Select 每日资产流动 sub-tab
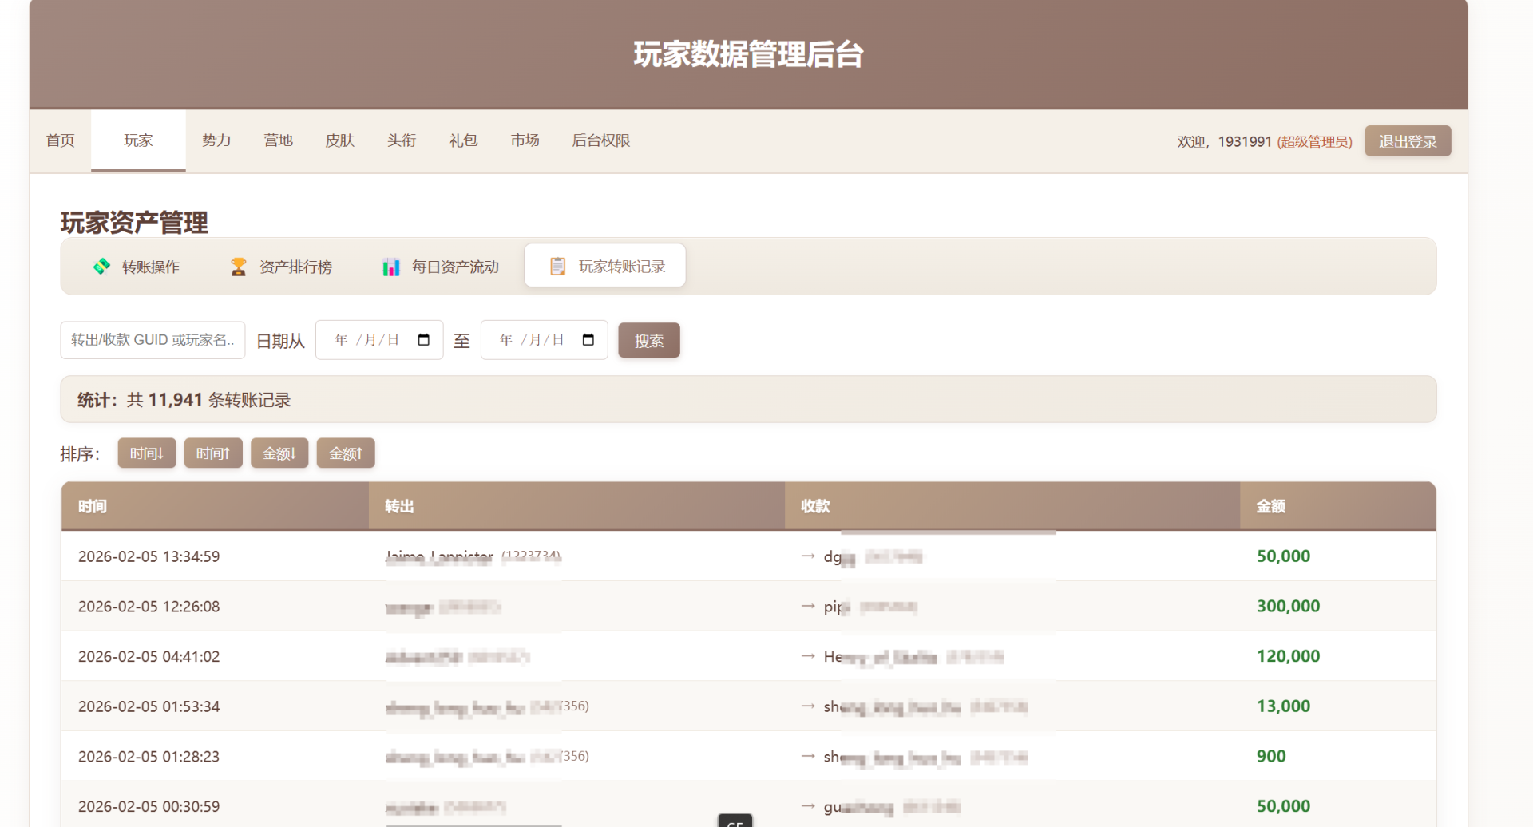 point(440,267)
